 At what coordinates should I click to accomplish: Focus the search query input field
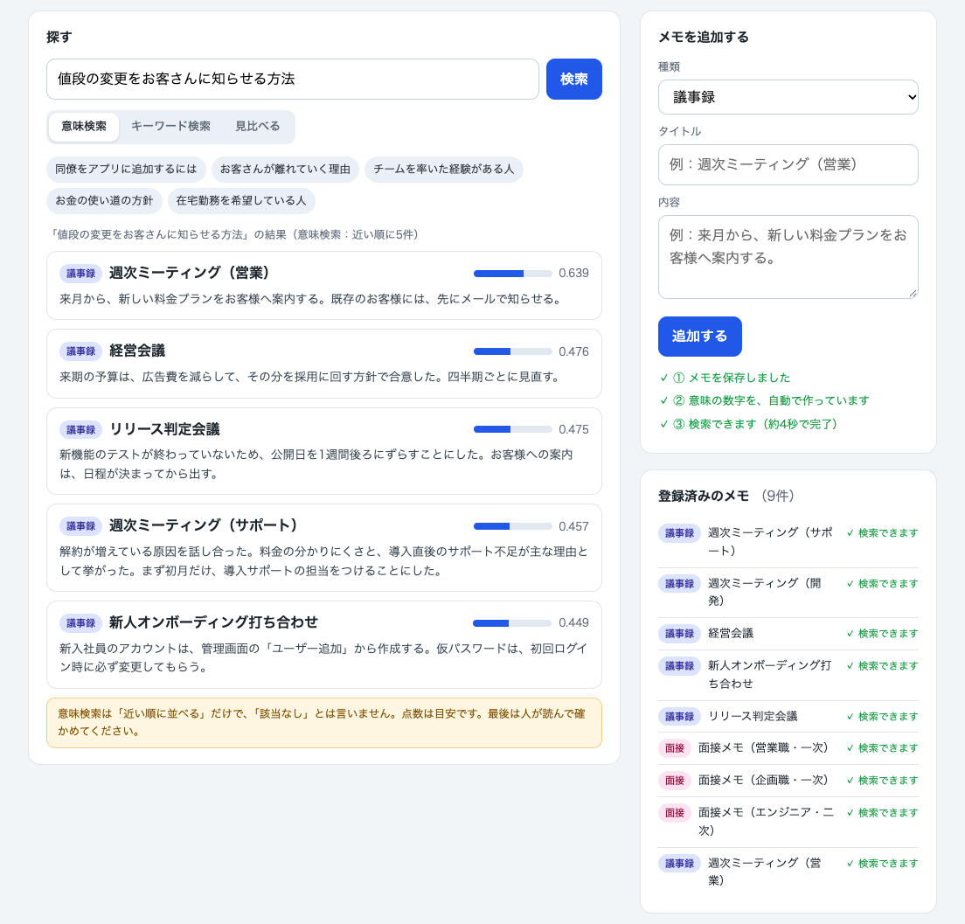292,79
